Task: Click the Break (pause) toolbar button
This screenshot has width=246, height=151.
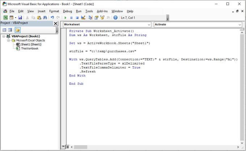Action: pyautogui.click(x=71, y=17)
